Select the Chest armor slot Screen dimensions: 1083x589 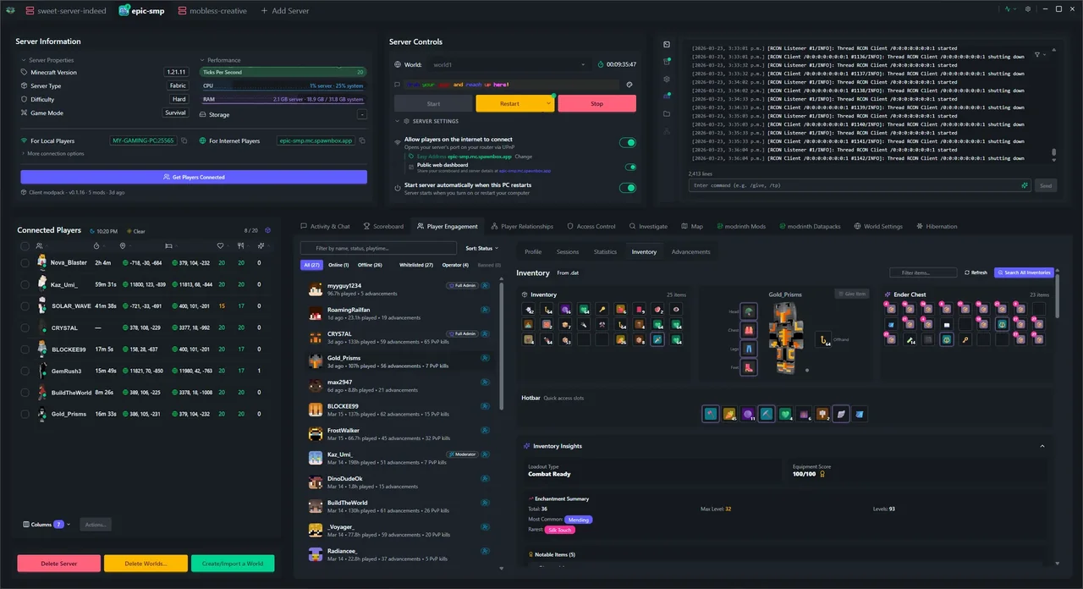749,330
